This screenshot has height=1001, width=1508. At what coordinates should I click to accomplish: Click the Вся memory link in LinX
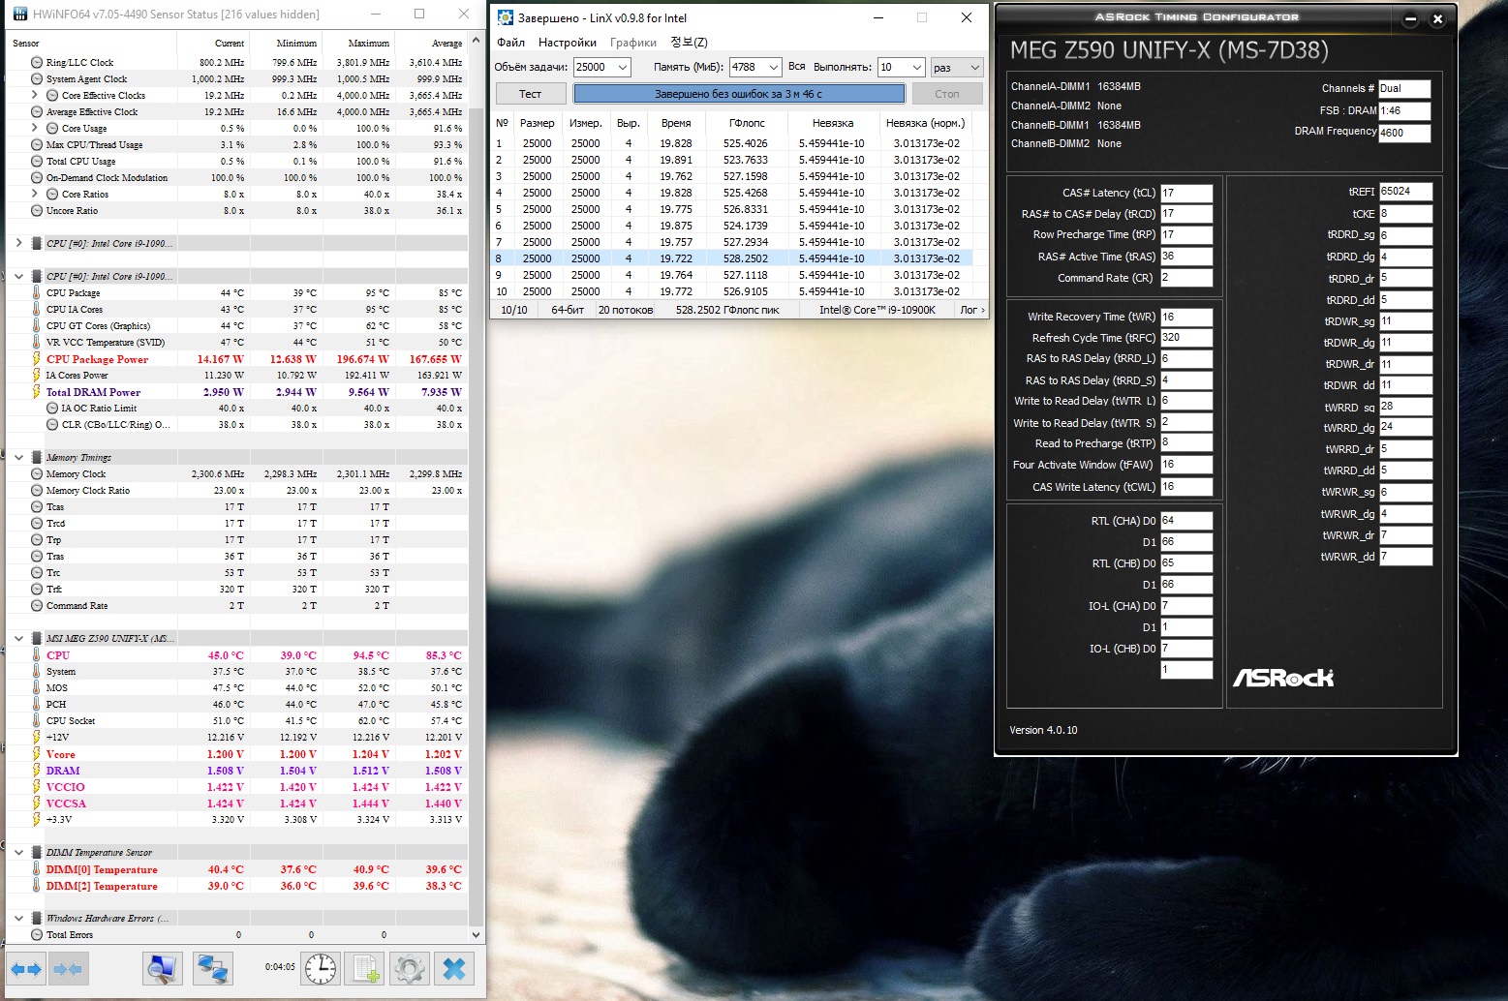click(x=797, y=67)
